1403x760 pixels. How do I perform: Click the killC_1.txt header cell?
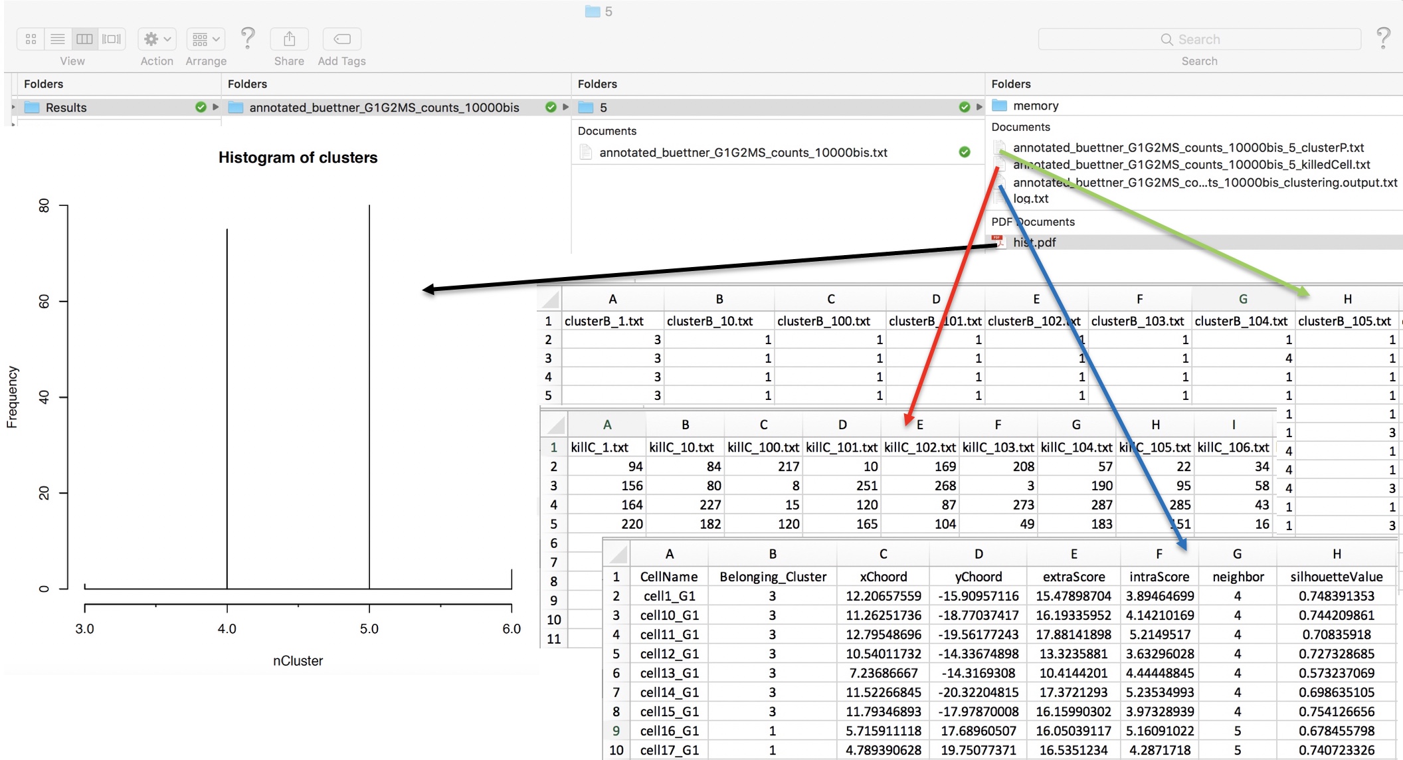tap(607, 447)
